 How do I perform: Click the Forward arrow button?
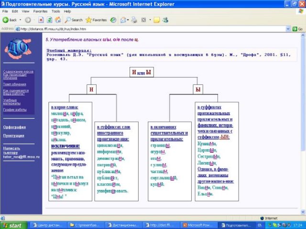click(x=28, y=20)
